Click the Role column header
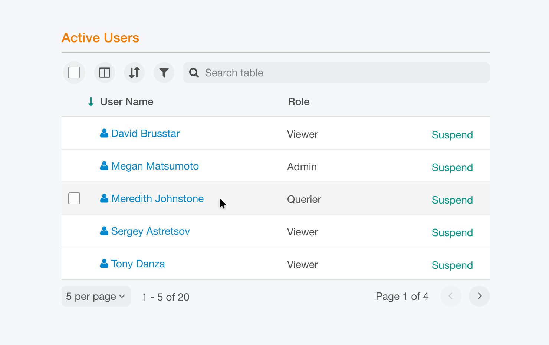The image size is (549, 345). [299, 102]
